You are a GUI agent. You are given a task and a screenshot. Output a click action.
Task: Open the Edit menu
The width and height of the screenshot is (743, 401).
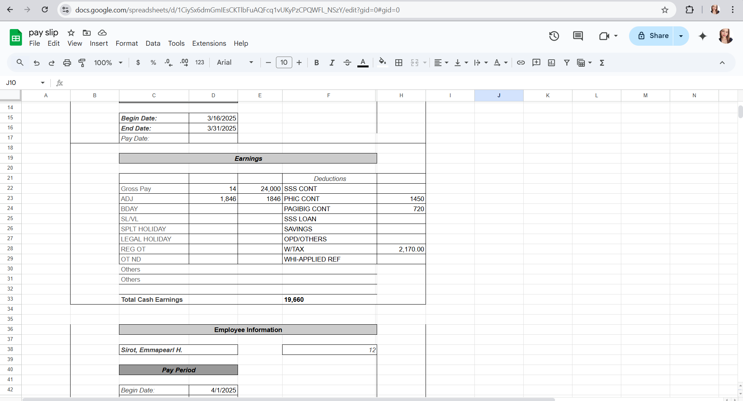[53, 43]
